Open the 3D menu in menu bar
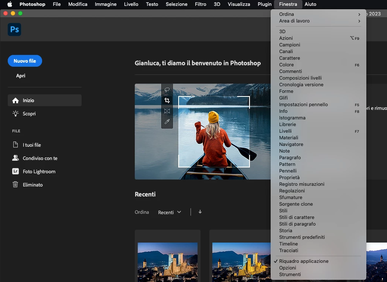This screenshot has width=387, height=282. click(217, 4)
